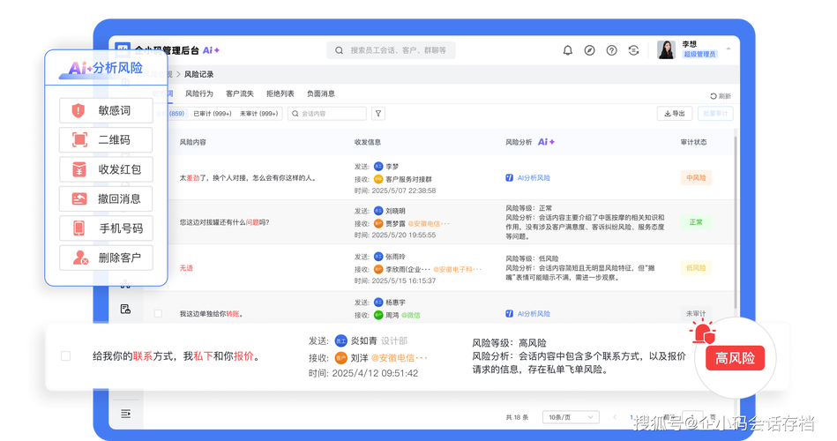Click the 刷新 refresh button

tap(720, 96)
